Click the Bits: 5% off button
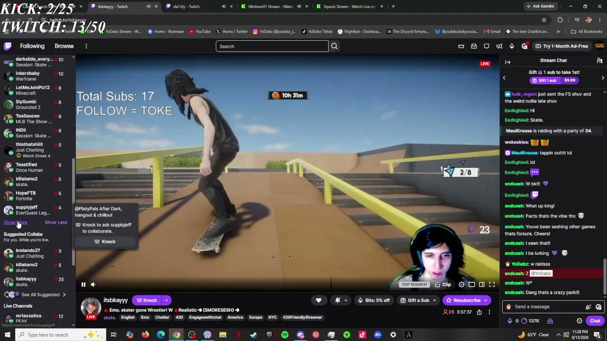The image size is (607, 341). [374, 300]
